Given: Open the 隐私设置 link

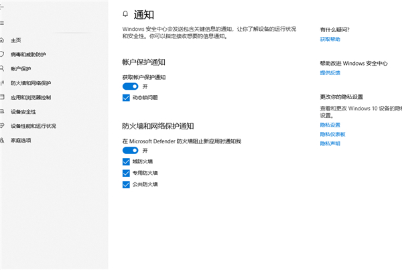Looking at the screenshot, I should (330, 125).
